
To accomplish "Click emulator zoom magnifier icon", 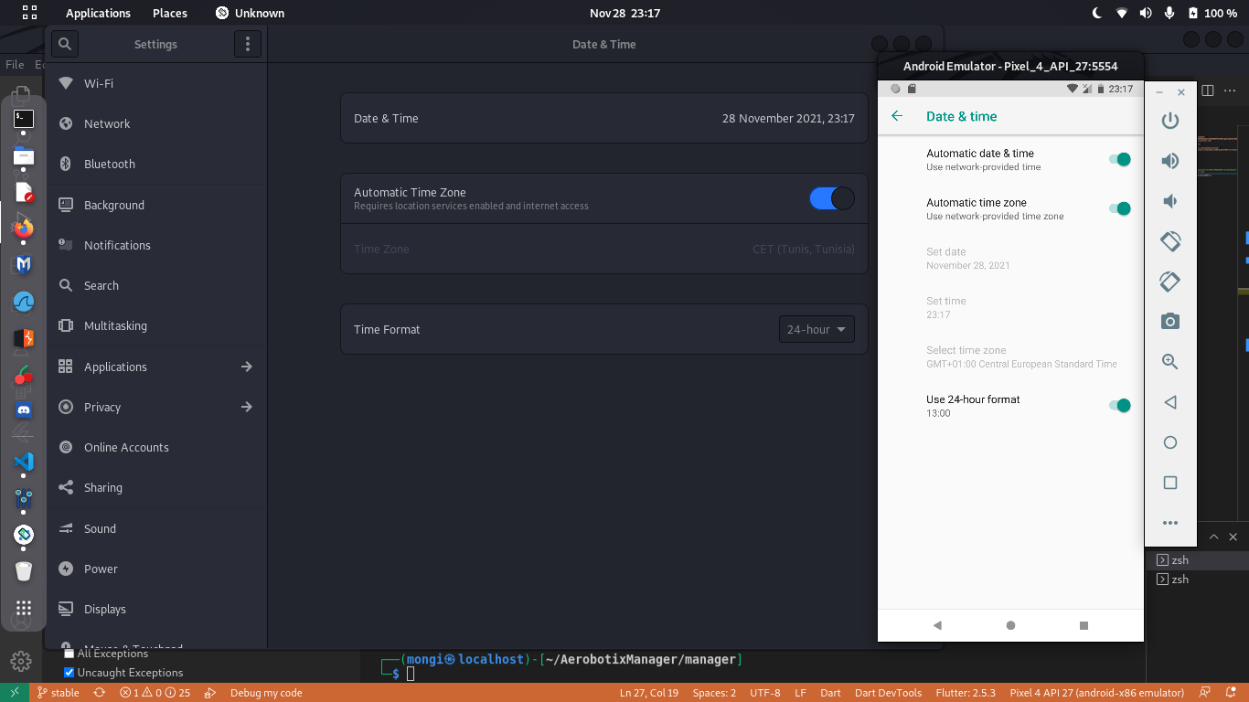I will pyautogui.click(x=1170, y=362).
